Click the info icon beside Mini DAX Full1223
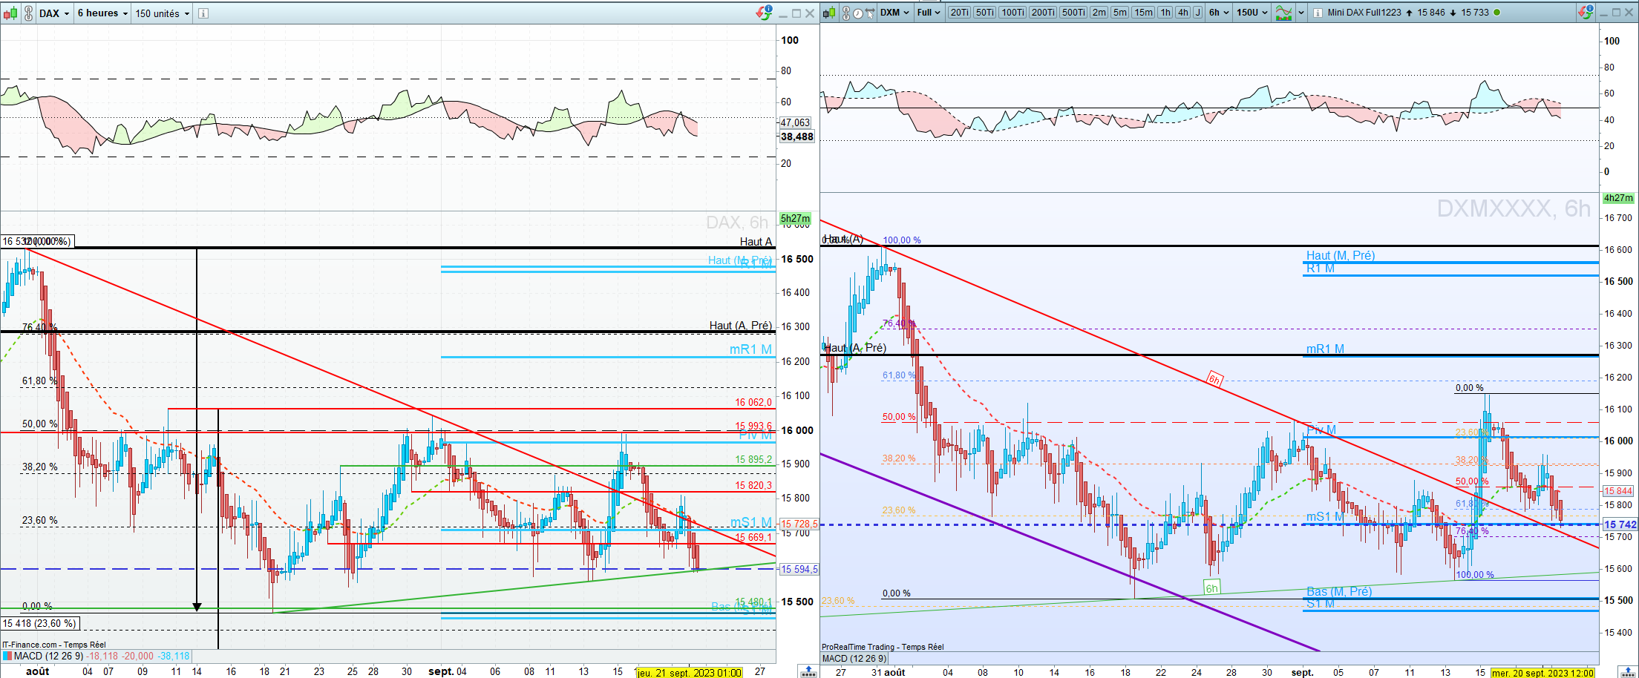Viewport: 1639px width, 678px height. [1317, 13]
